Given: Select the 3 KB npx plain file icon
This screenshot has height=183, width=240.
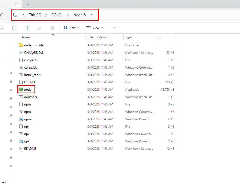Looking at the screenshot, I should pos(21,126).
